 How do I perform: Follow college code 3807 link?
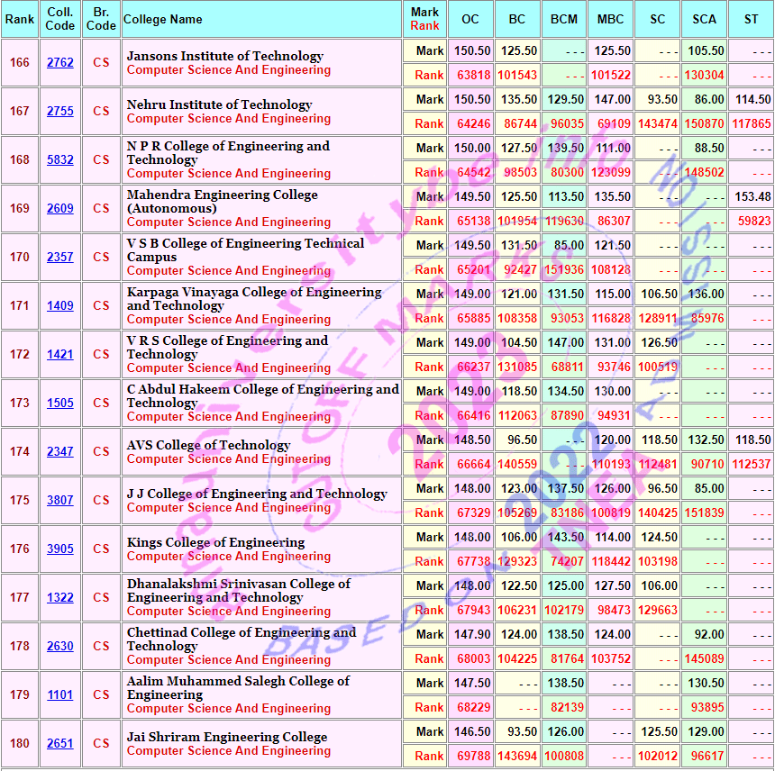click(60, 500)
